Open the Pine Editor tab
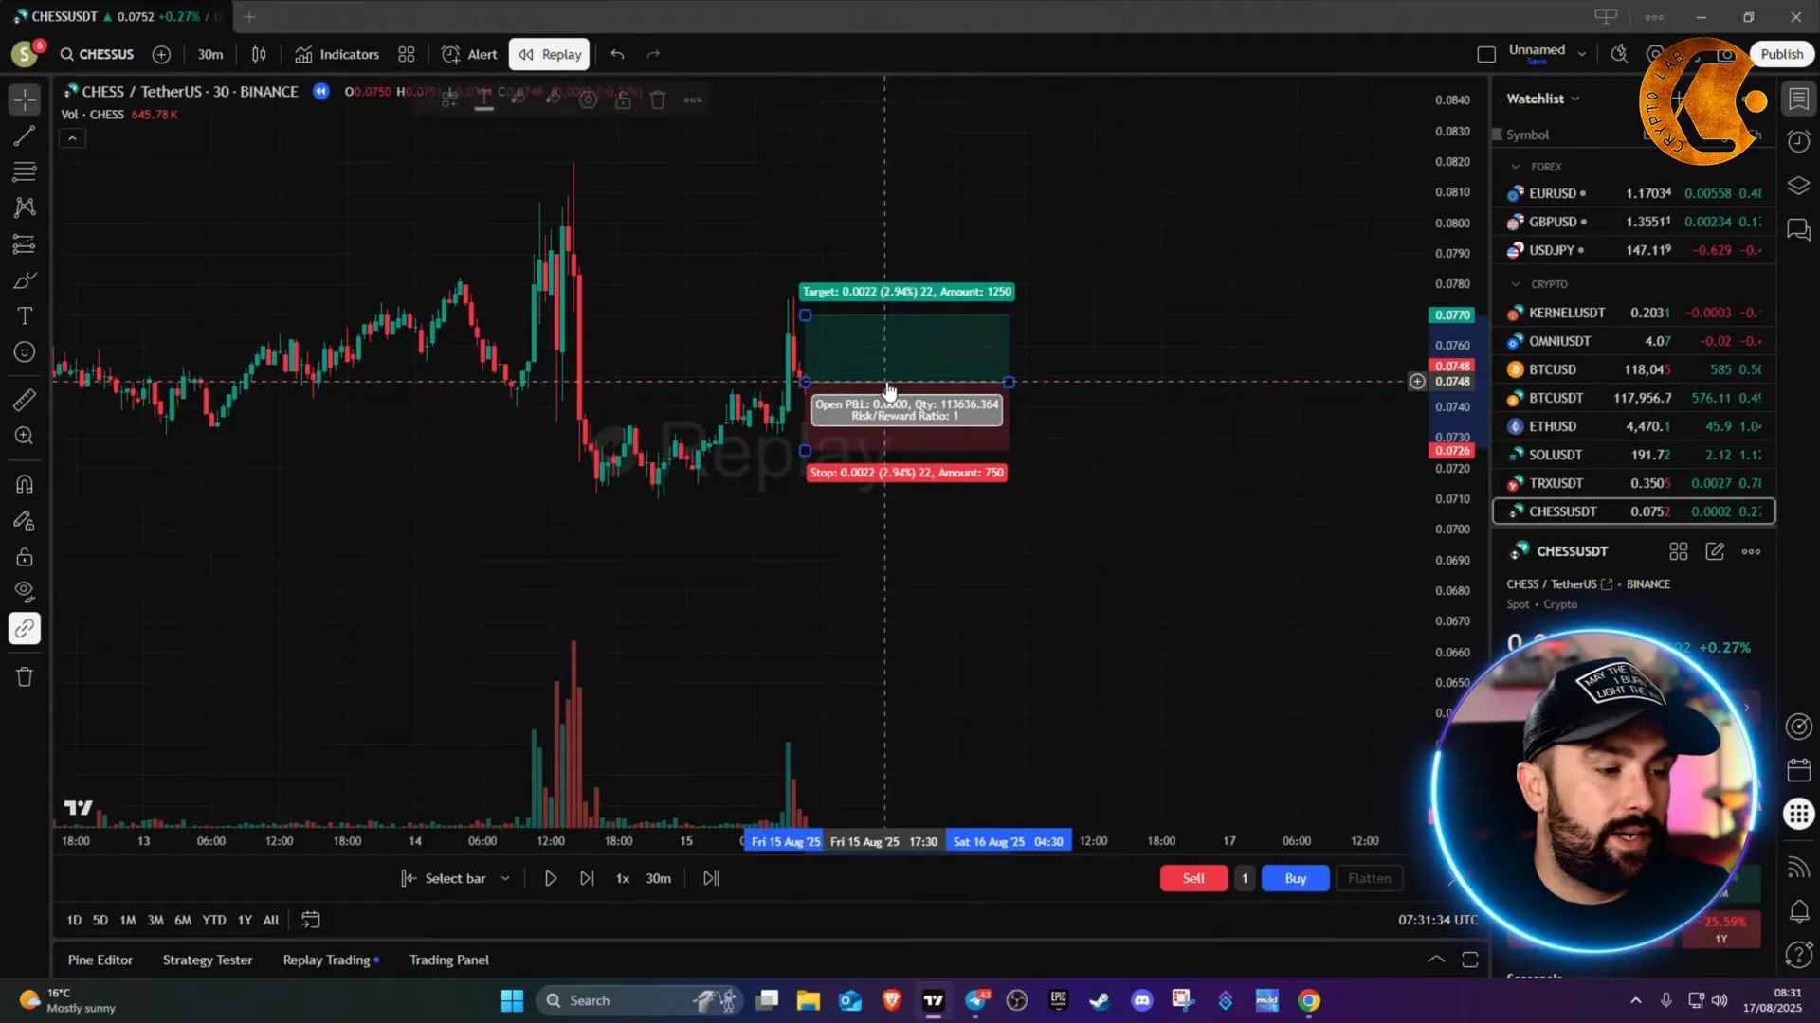 click(100, 960)
